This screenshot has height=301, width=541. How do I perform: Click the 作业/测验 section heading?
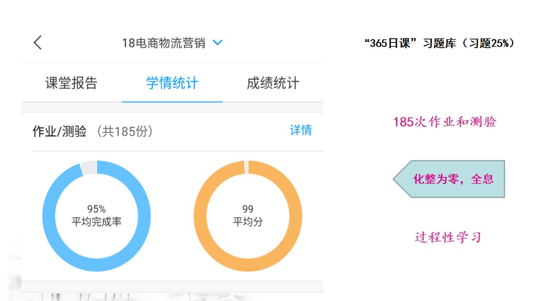point(60,131)
